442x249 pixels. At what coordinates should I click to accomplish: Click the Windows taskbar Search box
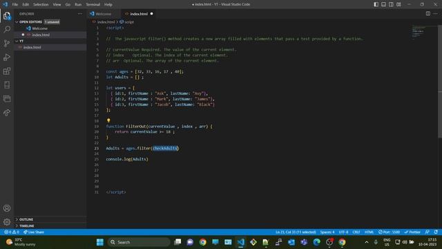139,242
